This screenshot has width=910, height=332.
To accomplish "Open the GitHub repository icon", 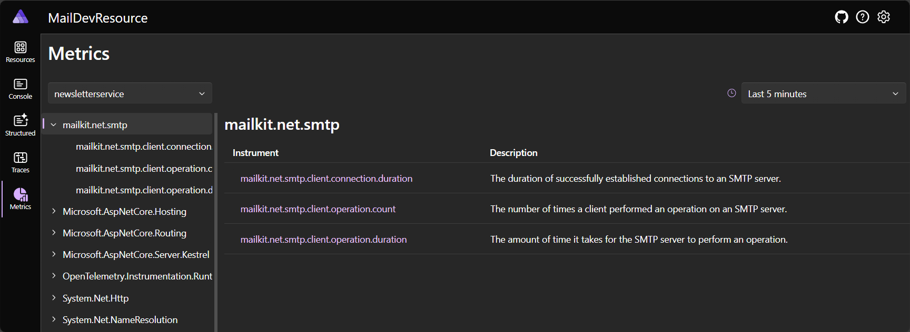I will [x=842, y=17].
